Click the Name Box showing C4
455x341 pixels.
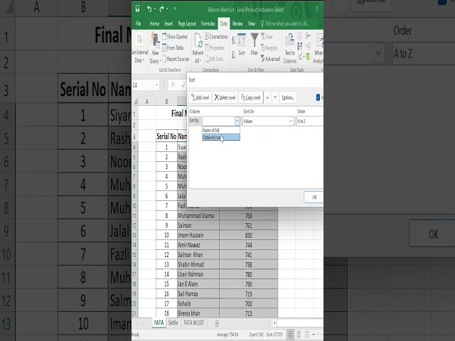tap(144, 85)
